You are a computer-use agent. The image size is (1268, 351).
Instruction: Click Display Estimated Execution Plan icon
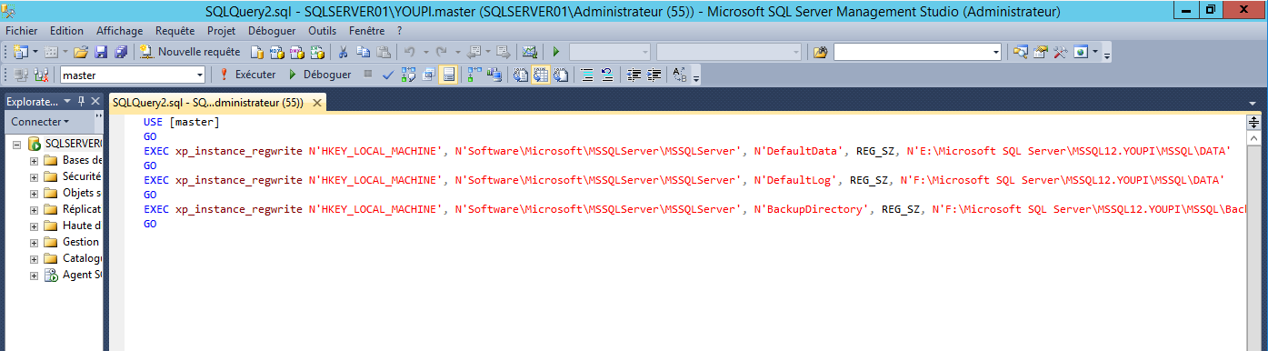408,75
